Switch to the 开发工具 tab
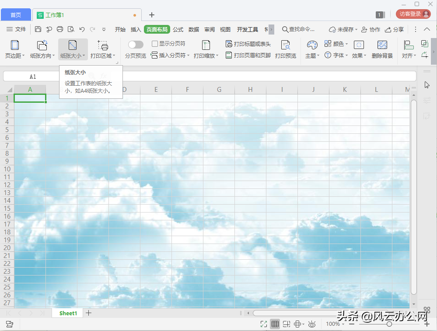This screenshot has width=437, height=331. 247,29
